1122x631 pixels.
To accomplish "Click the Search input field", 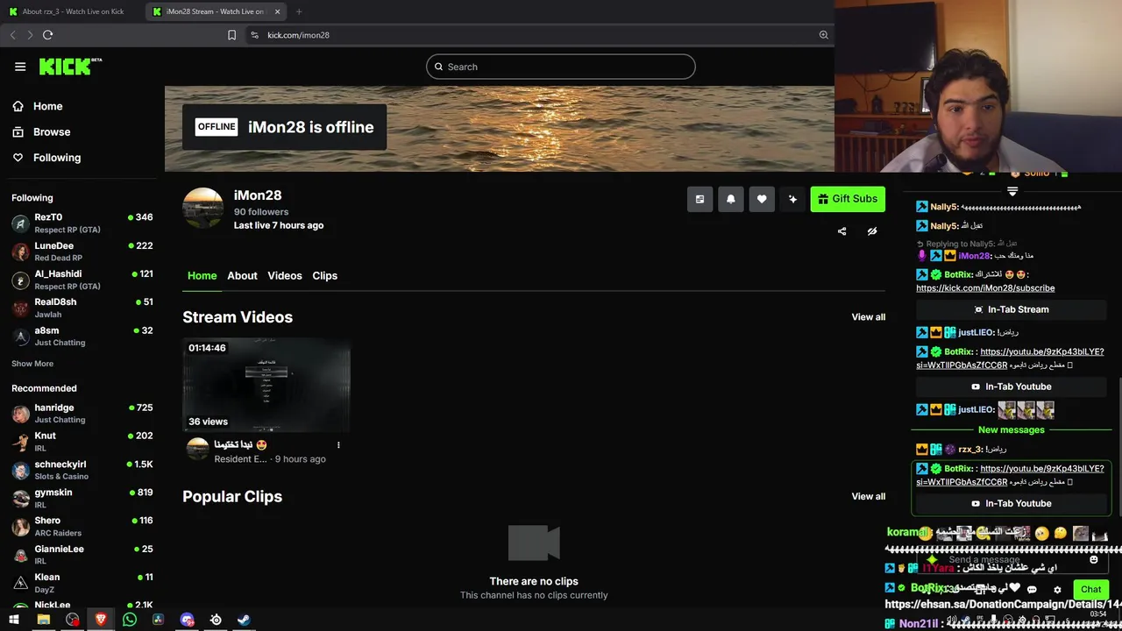I will (561, 67).
